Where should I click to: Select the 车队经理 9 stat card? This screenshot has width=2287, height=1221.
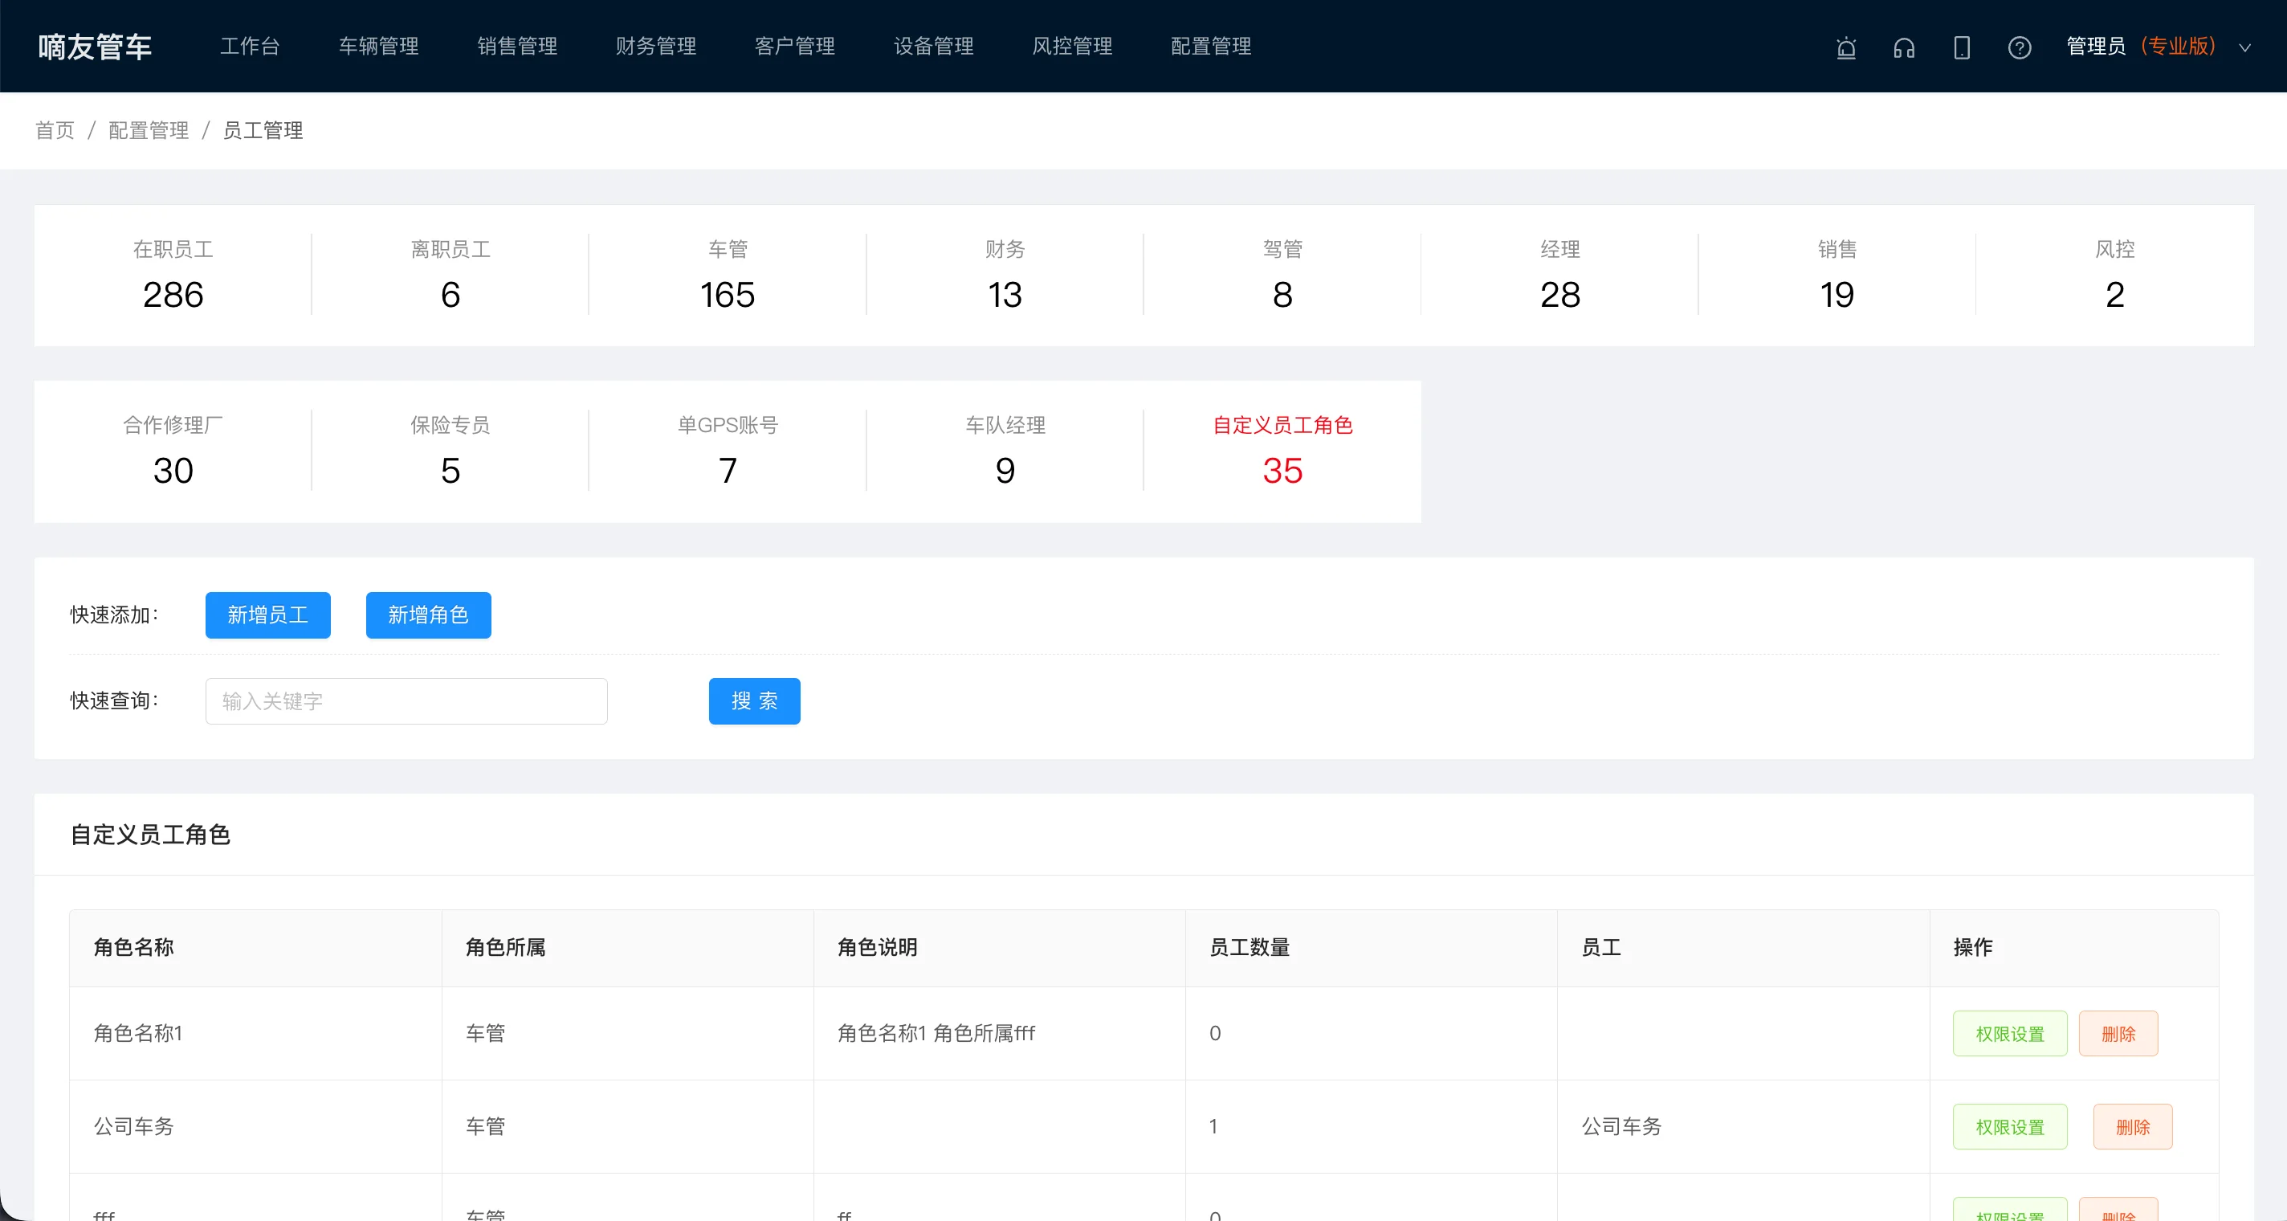point(1005,451)
